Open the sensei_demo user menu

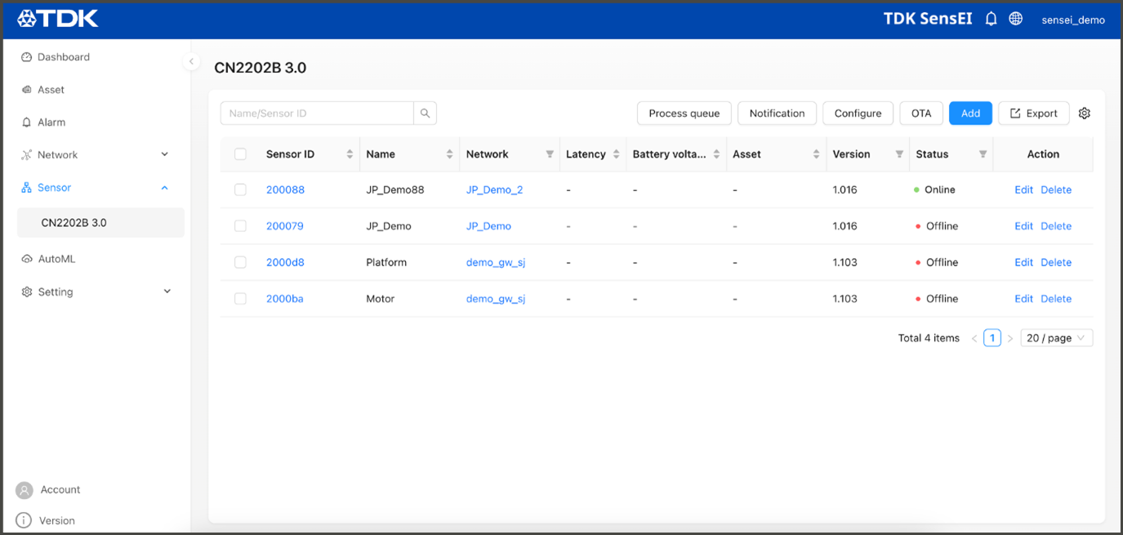1073,20
